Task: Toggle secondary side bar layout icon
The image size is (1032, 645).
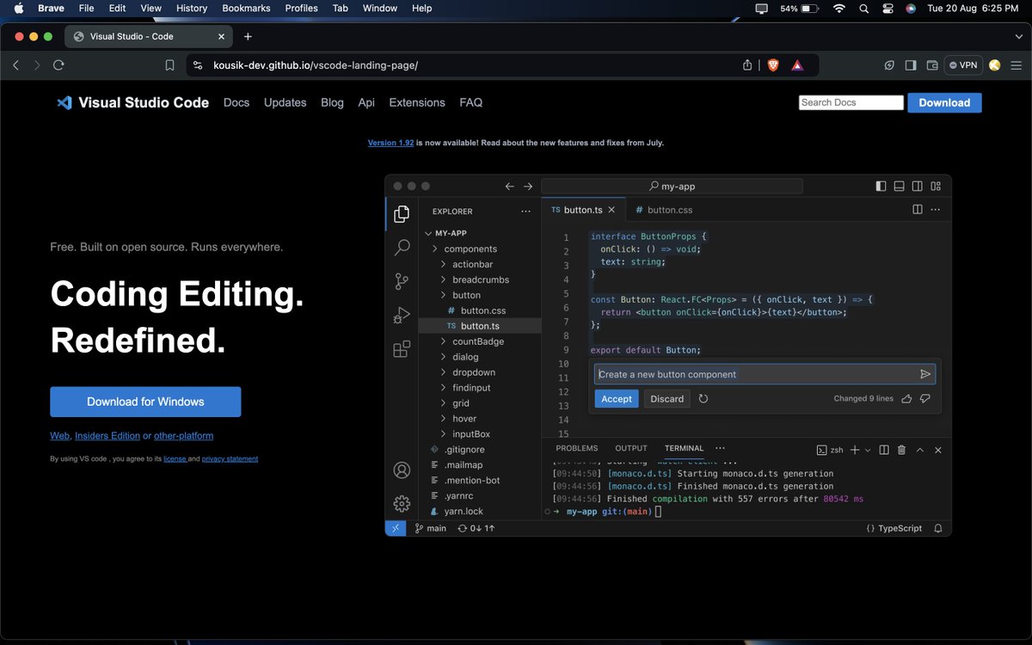Action: click(918, 186)
